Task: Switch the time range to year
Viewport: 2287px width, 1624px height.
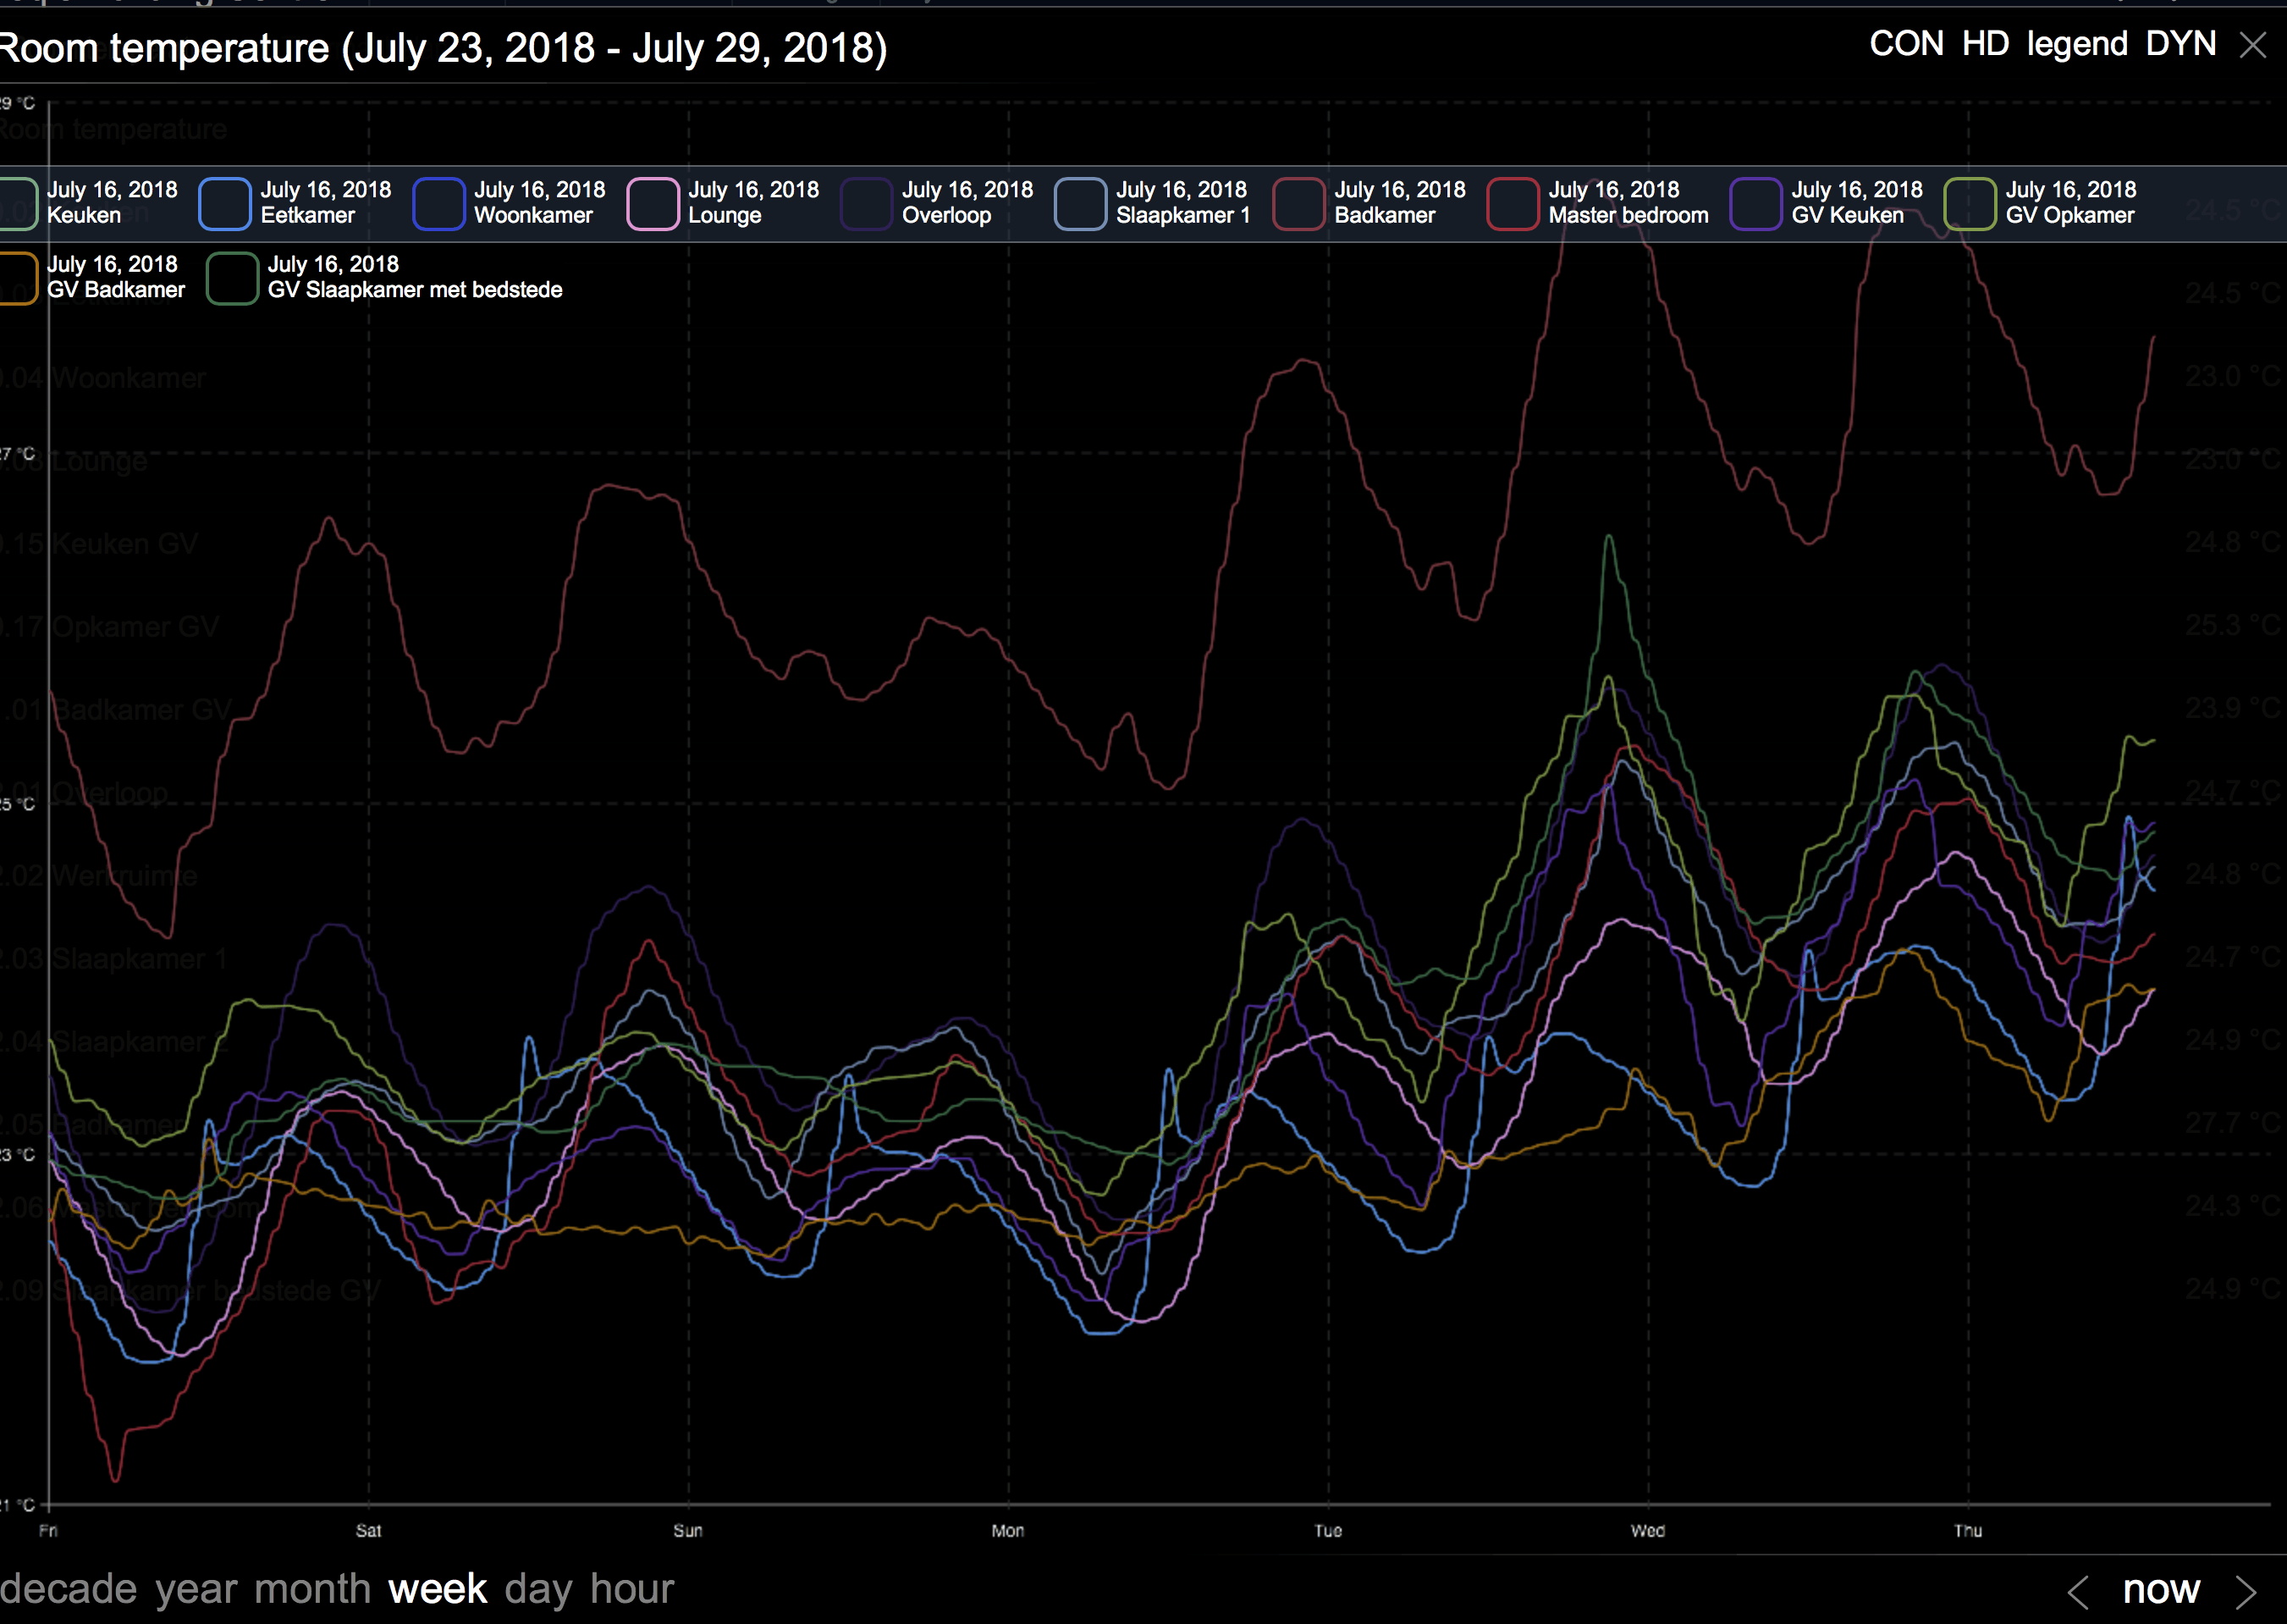Action: point(196,1589)
